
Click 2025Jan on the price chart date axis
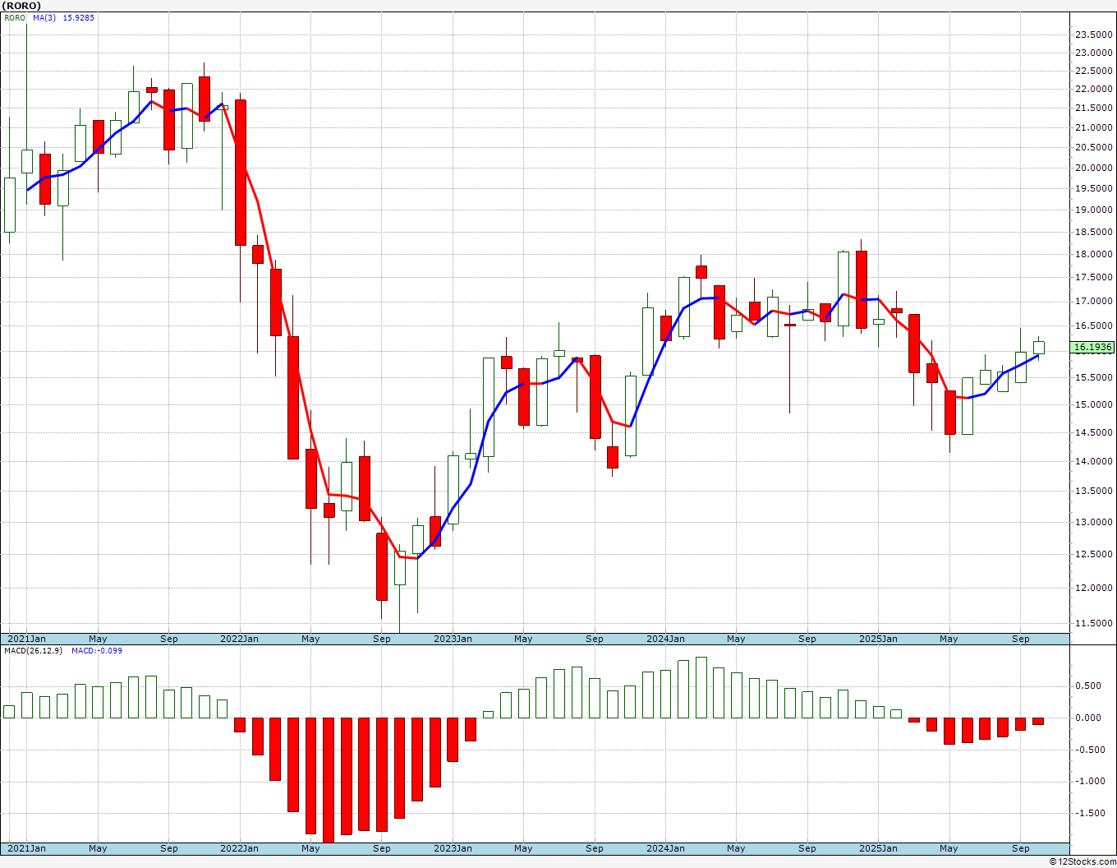pyautogui.click(x=878, y=639)
